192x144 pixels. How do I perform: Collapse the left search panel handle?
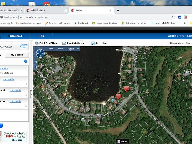coord(31,94)
